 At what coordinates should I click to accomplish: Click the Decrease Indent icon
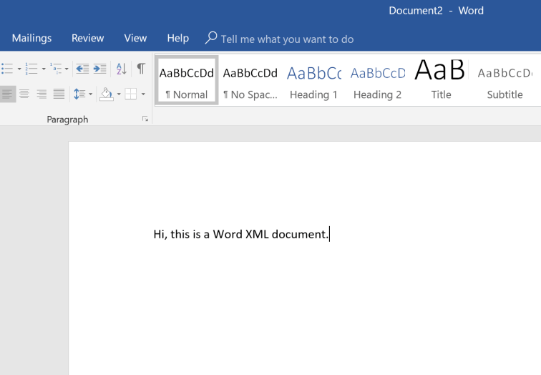(x=82, y=69)
